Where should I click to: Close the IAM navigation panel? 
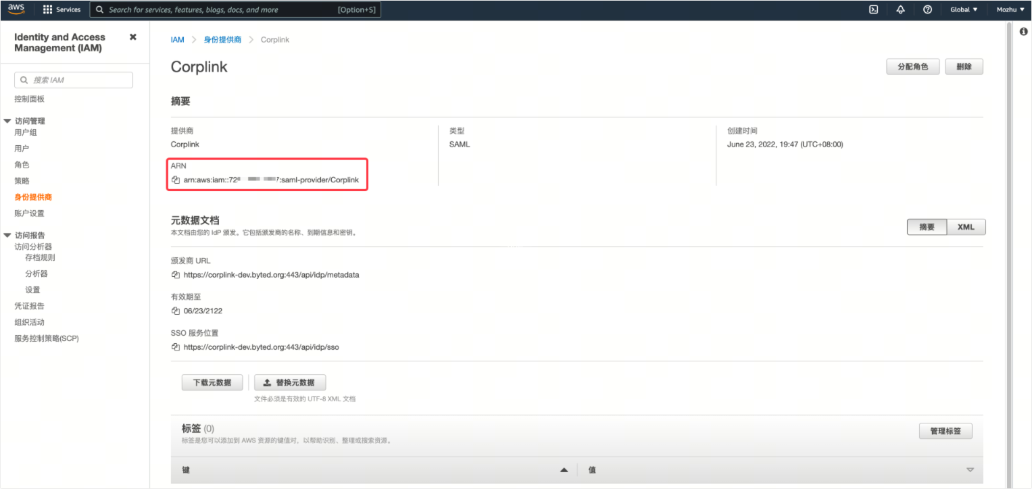(x=133, y=37)
